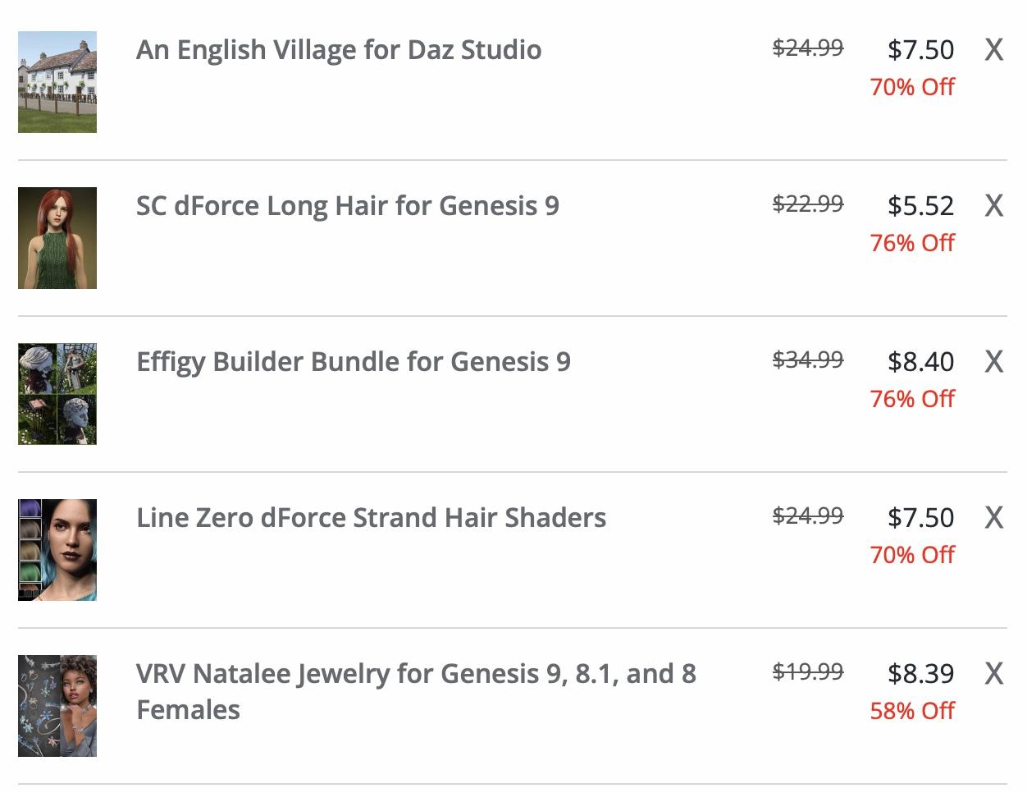
Task: Open Effigy Builder Bundle statue thumbnail
Action: pyautogui.click(x=57, y=394)
